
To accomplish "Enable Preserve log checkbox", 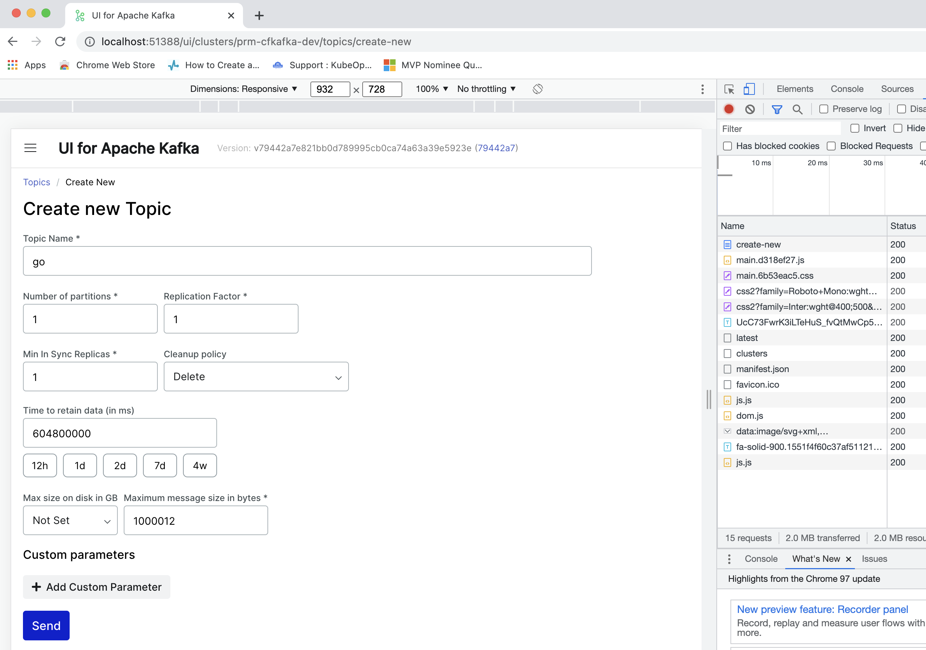I will pos(824,109).
